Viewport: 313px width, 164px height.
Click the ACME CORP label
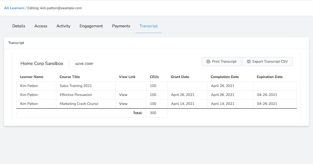coord(84,64)
